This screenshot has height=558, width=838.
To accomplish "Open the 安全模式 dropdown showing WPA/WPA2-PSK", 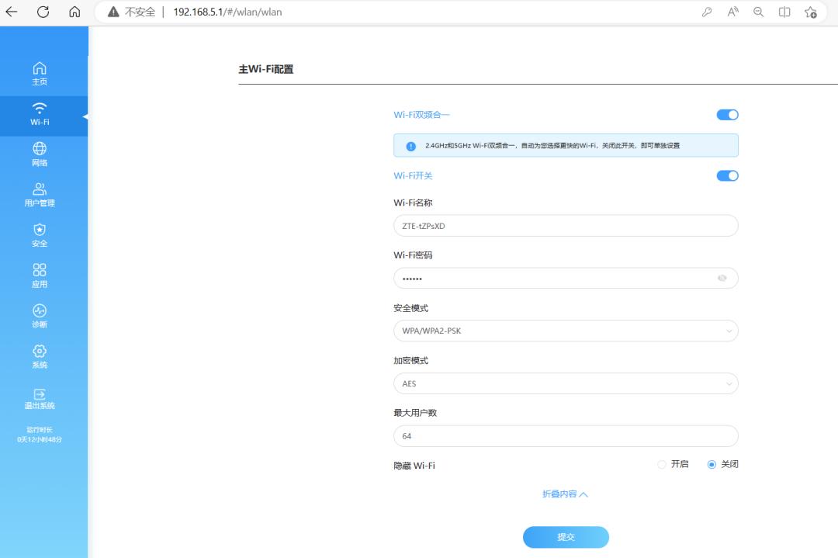I will [565, 331].
